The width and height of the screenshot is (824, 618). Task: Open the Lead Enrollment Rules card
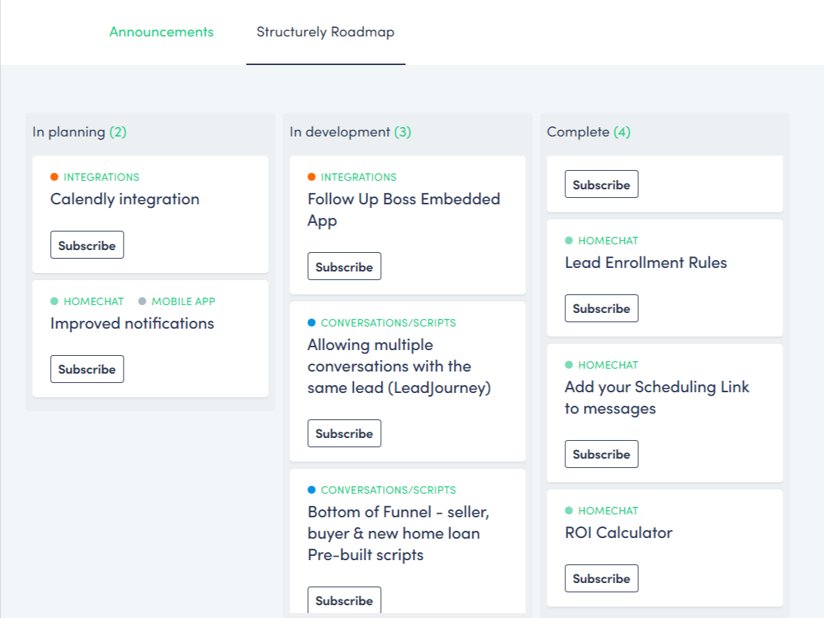pos(645,262)
